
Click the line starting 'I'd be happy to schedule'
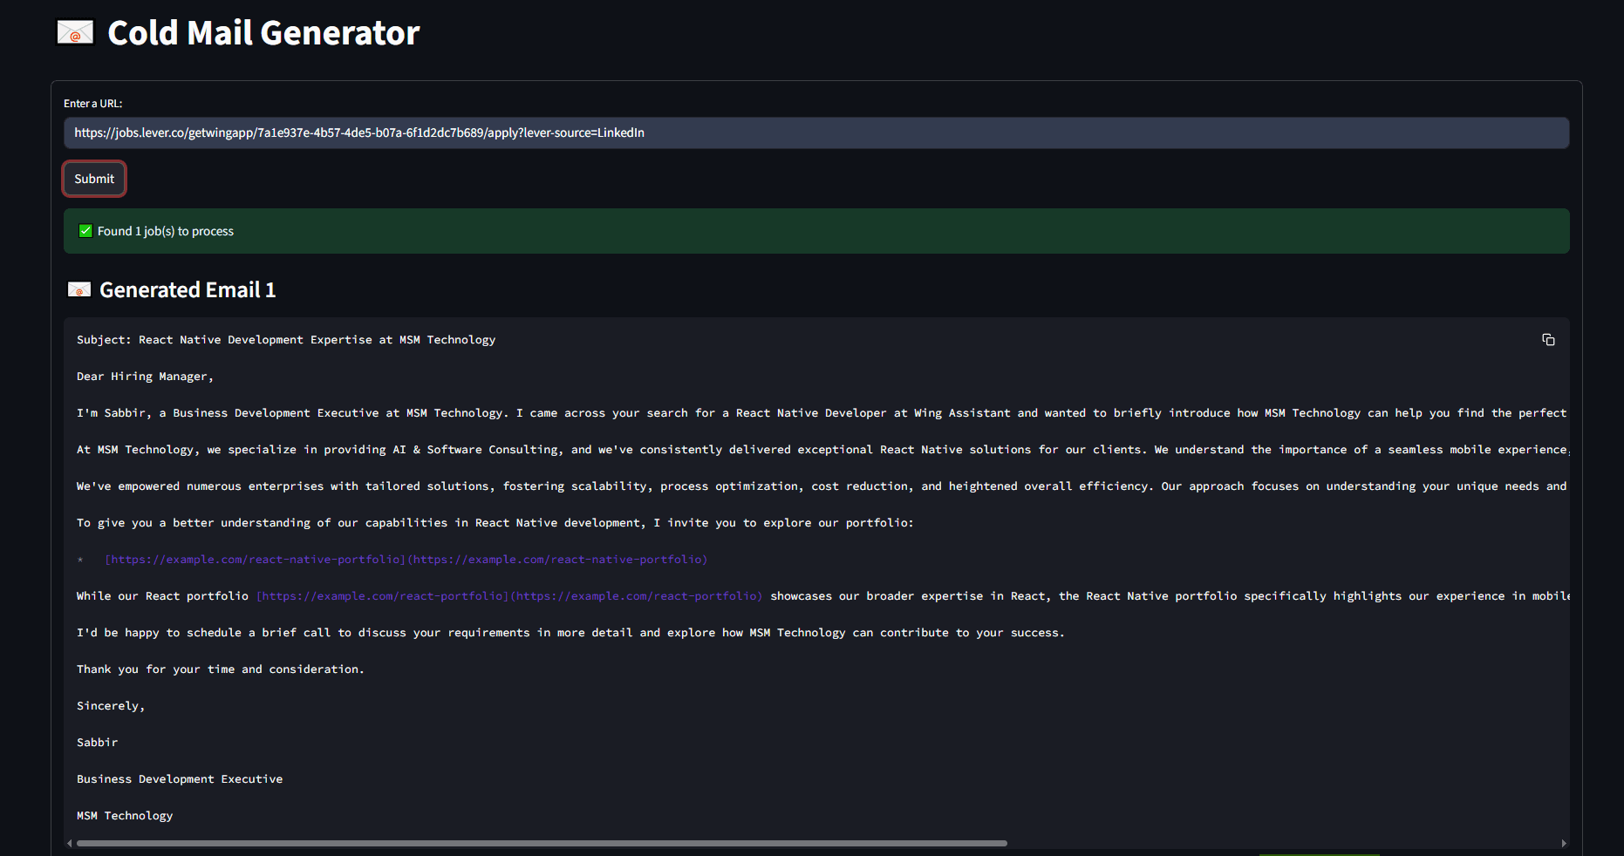(x=570, y=633)
